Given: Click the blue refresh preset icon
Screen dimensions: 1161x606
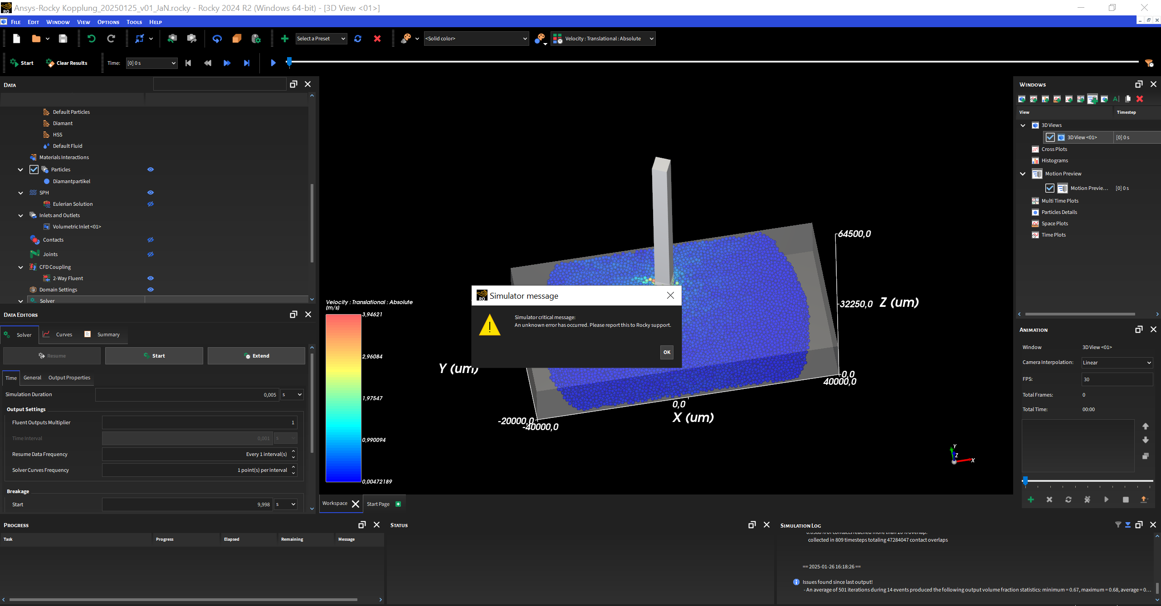Looking at the screenshot, I should pos(358,39).
